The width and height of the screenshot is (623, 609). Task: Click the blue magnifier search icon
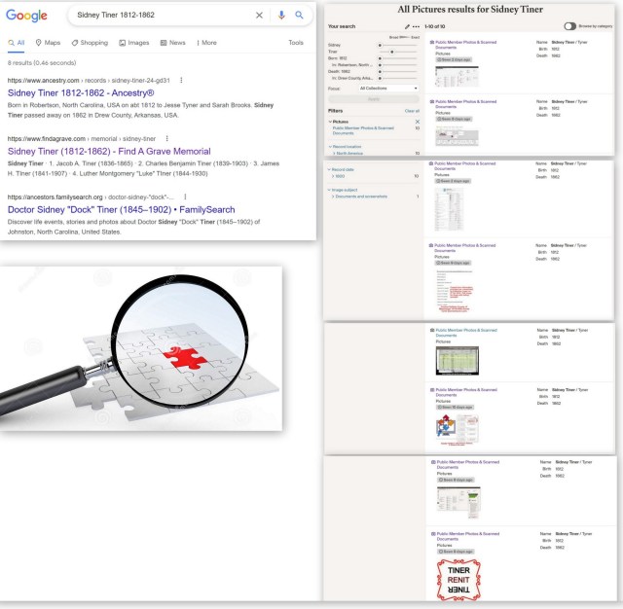pyautogui.click(x=299, y=16)
